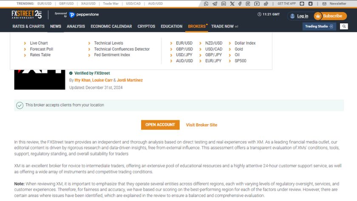Select NZD/USD in the rates dropdown
The height and width of the screenshot is (201, 357).
(214, 43)
